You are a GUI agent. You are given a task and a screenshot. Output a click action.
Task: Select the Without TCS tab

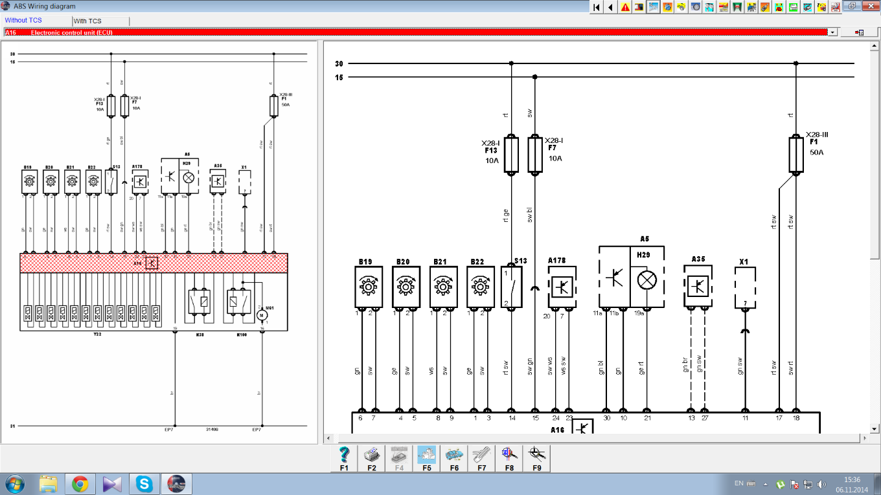click(x=23, y=21)
